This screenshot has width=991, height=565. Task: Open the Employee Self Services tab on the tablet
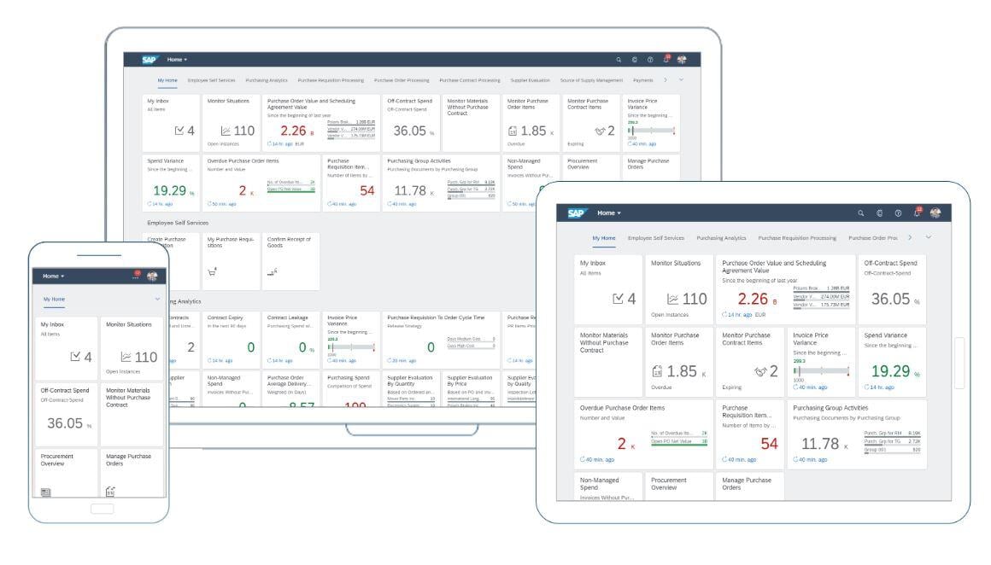tap(656, 238)
